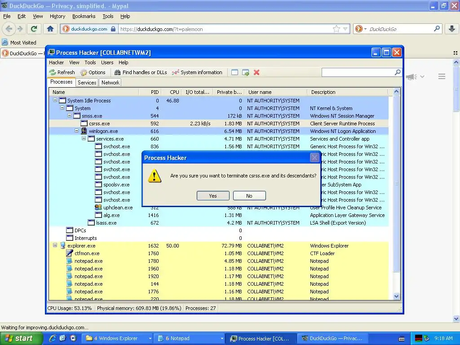460x345 pixels.
Task: Click the ctfmon.exe pen icon
Action: click(70, 253)
